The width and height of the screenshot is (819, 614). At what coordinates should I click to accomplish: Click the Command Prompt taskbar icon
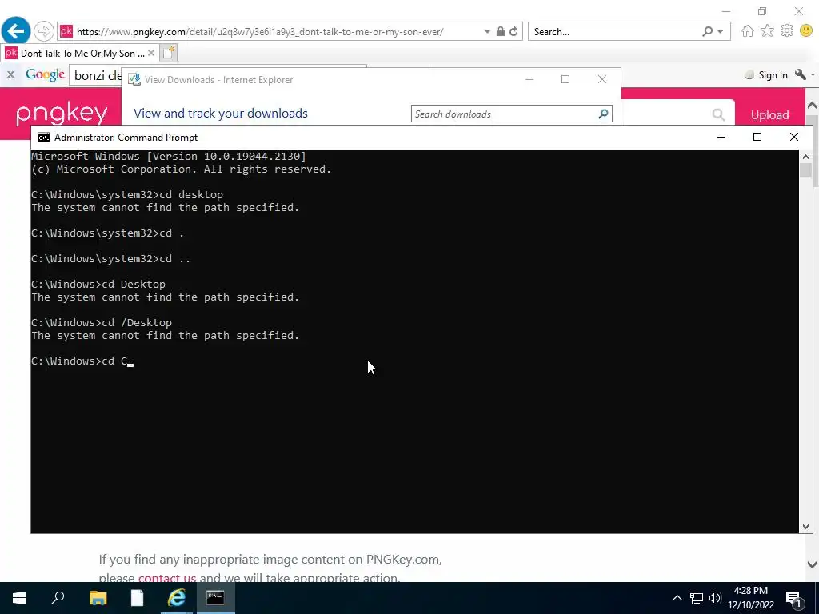(215, 598)
